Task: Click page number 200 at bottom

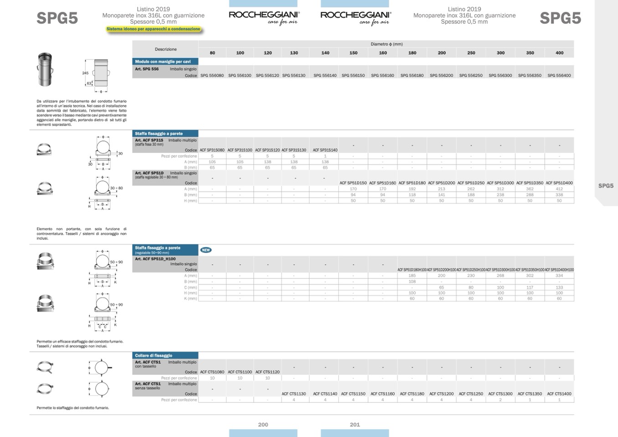Action: (x=263, y=425)
